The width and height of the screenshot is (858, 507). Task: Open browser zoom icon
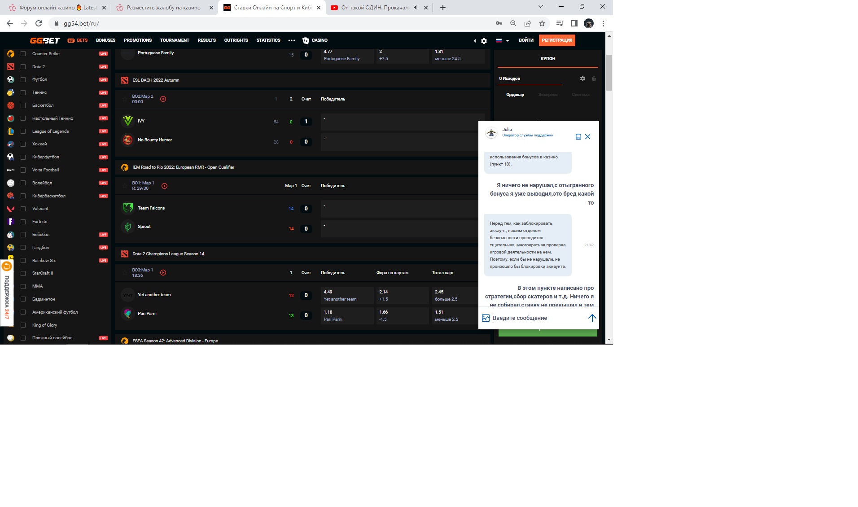coord(513,23)
